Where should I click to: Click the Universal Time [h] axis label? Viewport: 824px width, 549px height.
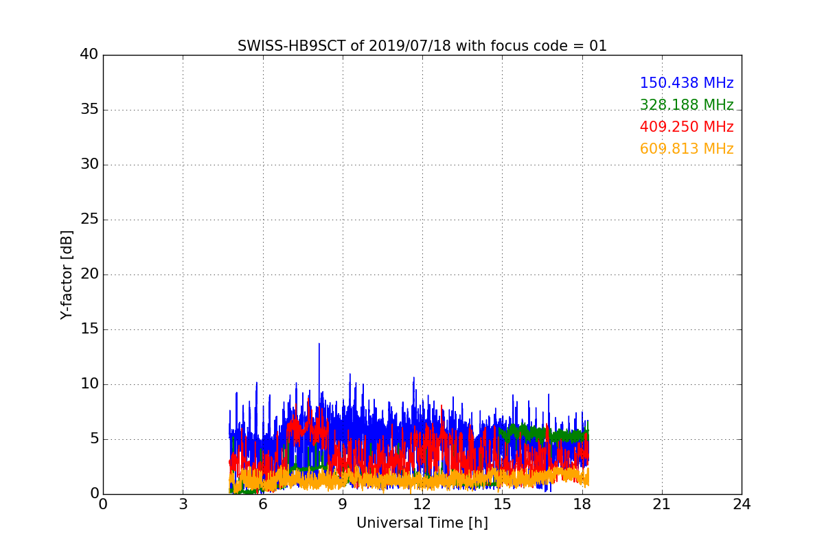[x=422, y=523]
